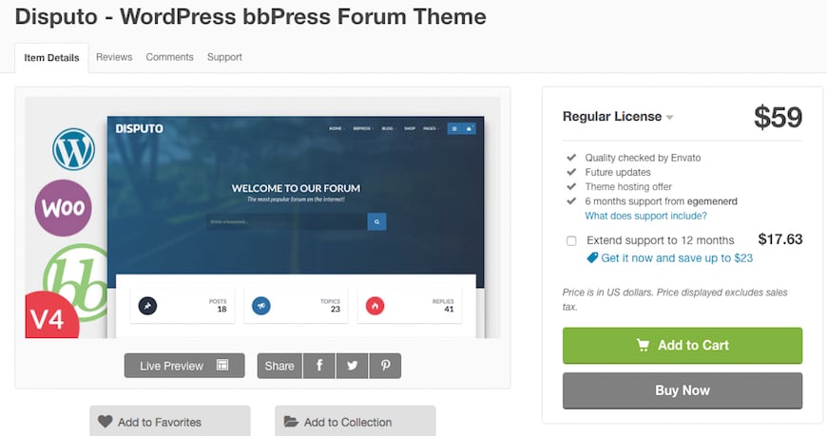Click the heart icon on Favorites

click(105, 421)
